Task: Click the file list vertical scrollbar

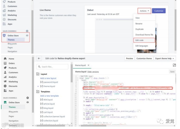Action: 72,73
